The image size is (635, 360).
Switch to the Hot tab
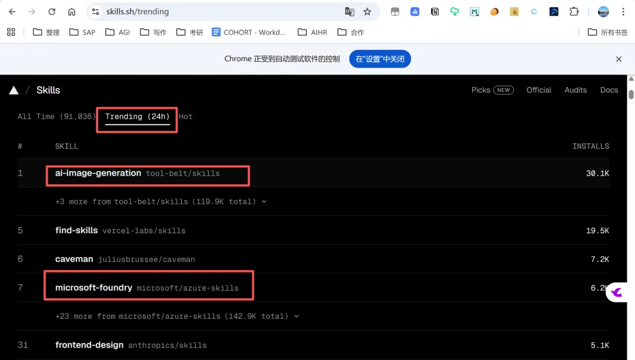[x=185, y=116]
